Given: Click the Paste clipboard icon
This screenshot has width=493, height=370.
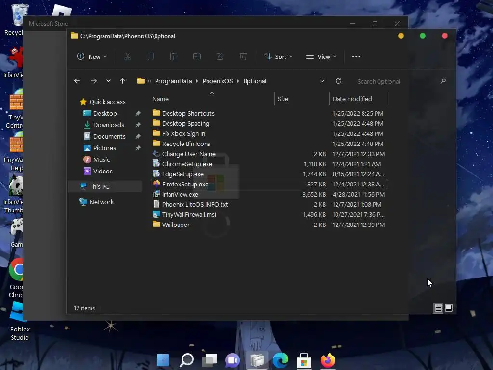Looking at the screenshot, I should tap(173, 57).
